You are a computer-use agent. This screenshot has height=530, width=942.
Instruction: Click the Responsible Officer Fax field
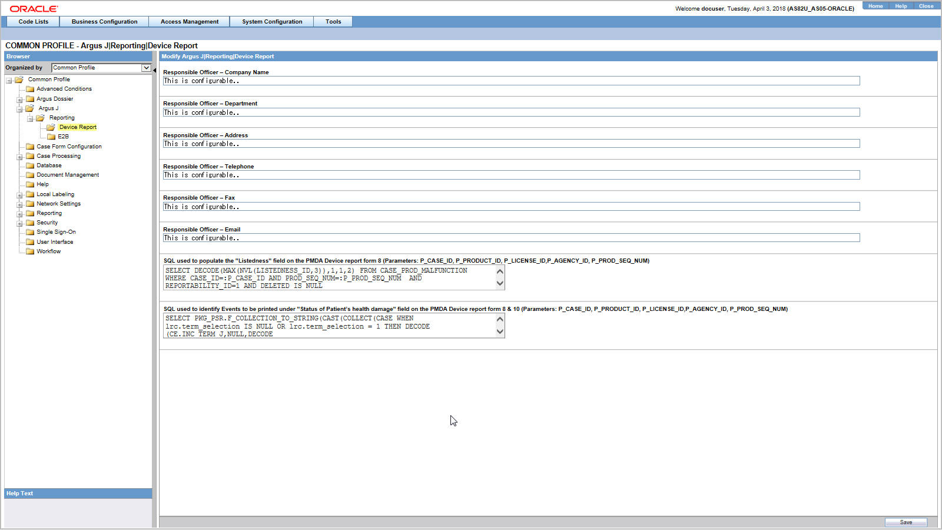511,207
